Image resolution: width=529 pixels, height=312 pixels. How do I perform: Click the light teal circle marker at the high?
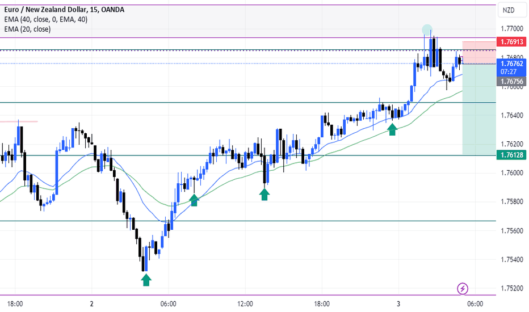pyautogui.click(x=427, y=29)
